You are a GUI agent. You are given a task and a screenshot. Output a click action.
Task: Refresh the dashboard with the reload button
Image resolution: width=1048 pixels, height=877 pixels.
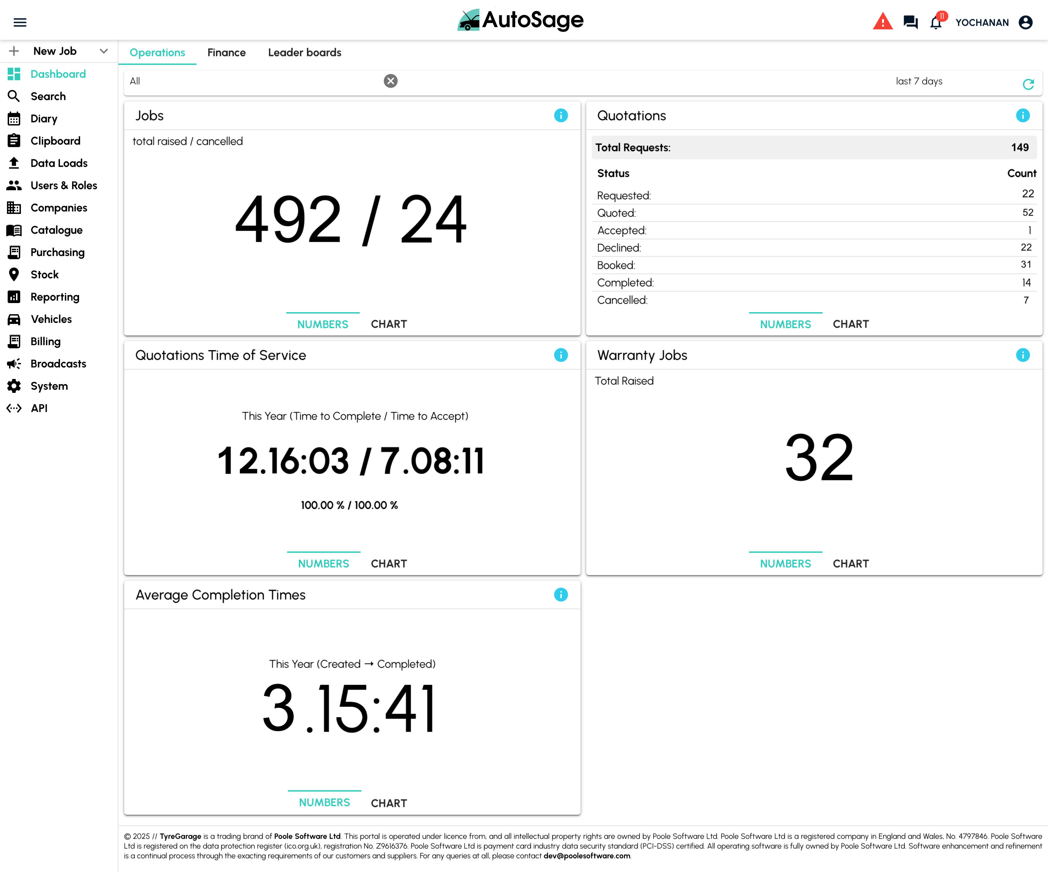click(1029, 84)
